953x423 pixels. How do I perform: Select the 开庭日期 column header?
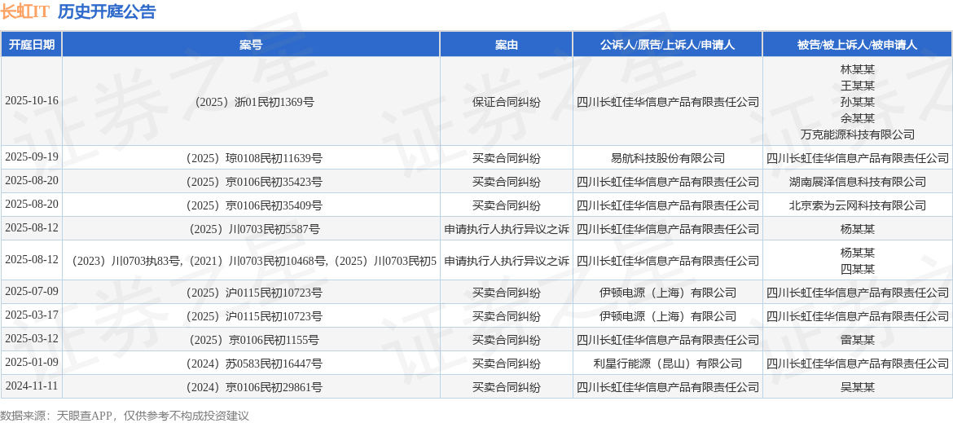32,44
